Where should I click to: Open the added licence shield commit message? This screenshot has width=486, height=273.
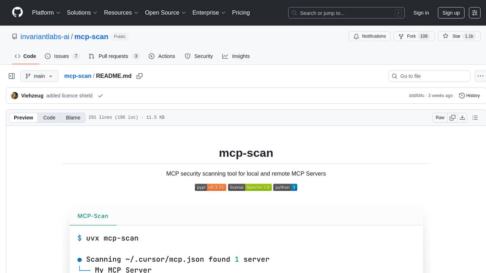tap(69, 96)
